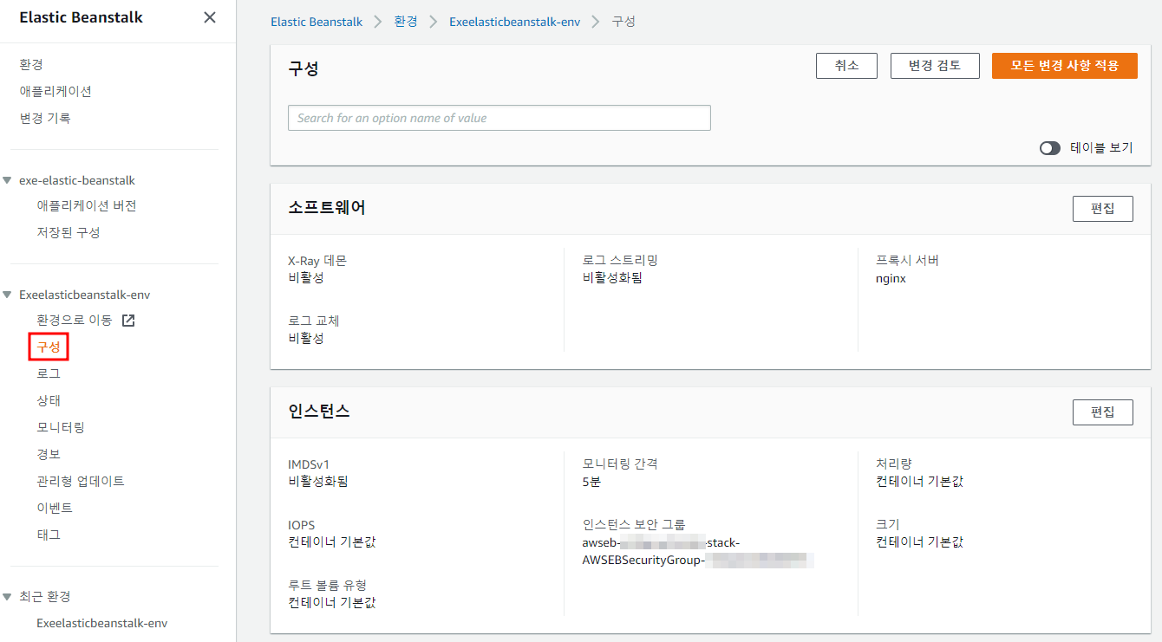
Task: Collapse the exe-elastic-beanstalk tree section
Action: coord(8,180)
